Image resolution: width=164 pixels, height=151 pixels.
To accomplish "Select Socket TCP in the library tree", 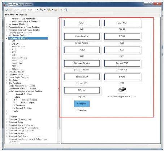I will pos(17,61).
